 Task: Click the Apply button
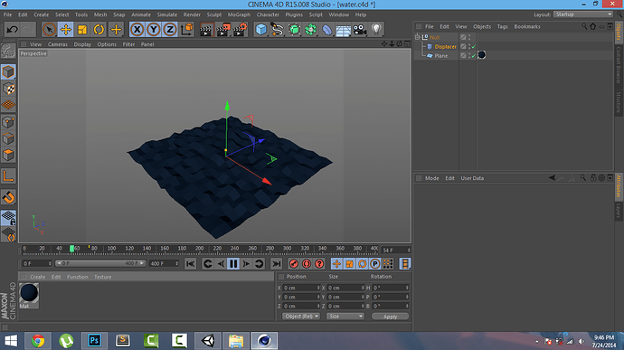pos(390,317)
